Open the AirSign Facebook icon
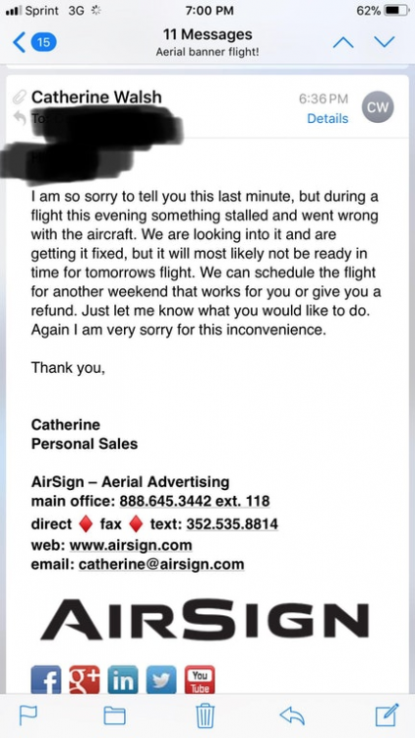This screenshot has width=415, height=738. [x=45, y=680]
